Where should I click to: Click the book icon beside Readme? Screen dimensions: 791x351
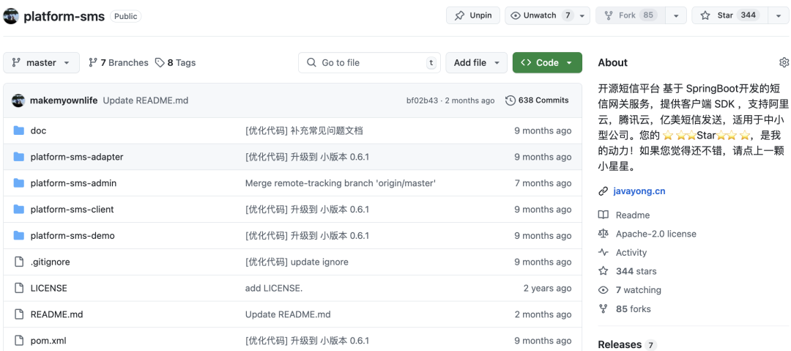point(603,215)
